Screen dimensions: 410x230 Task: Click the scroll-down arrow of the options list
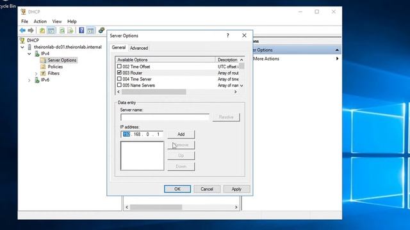242,86
